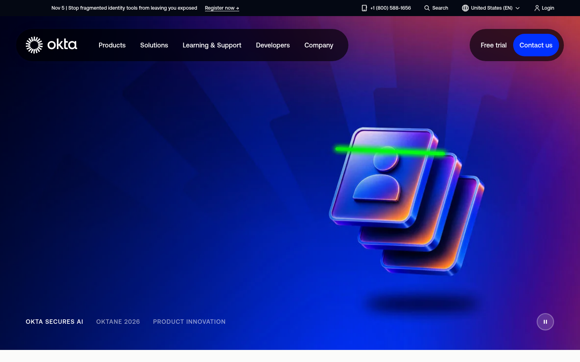Open the Developers menu
Viewport: 580px width, 362px height.
coord(273,45)
